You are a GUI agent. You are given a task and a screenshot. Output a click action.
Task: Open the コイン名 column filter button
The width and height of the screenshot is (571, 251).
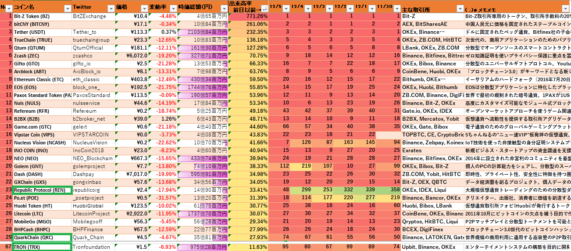pyautogui.click(x=67, y=8)
